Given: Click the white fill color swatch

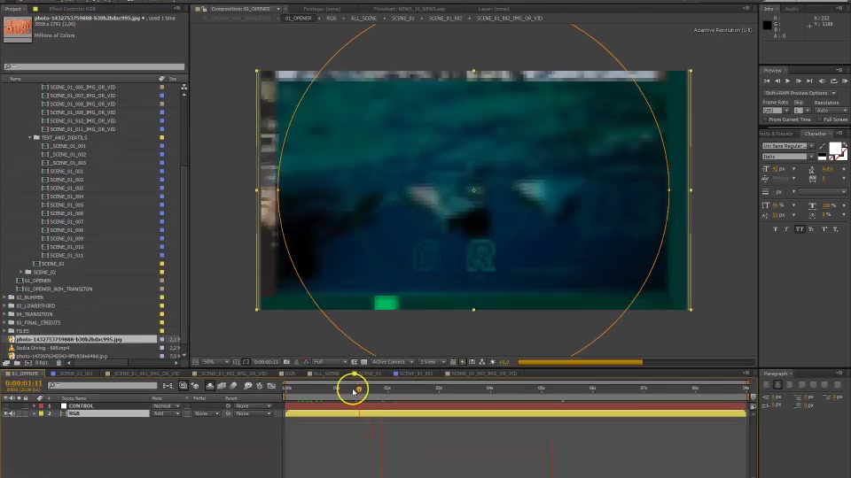Looking at the screenshot, I should [834, 149].
